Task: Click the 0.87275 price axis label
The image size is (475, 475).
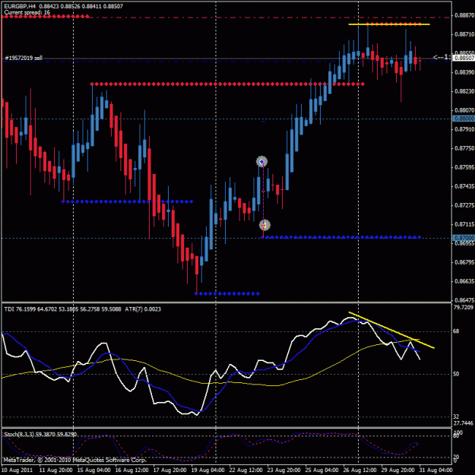Action: 464,205
